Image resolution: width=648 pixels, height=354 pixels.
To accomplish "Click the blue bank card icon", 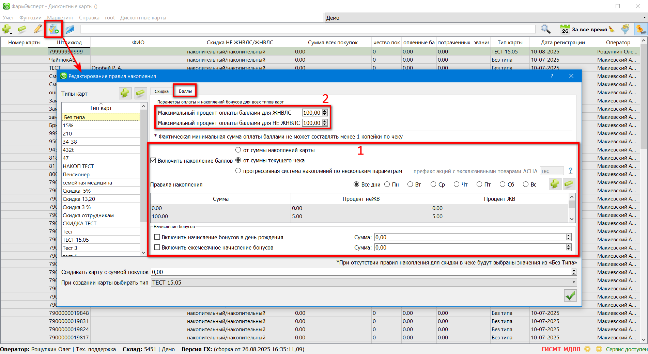I will pyautogui.click(x=70, y=30).
